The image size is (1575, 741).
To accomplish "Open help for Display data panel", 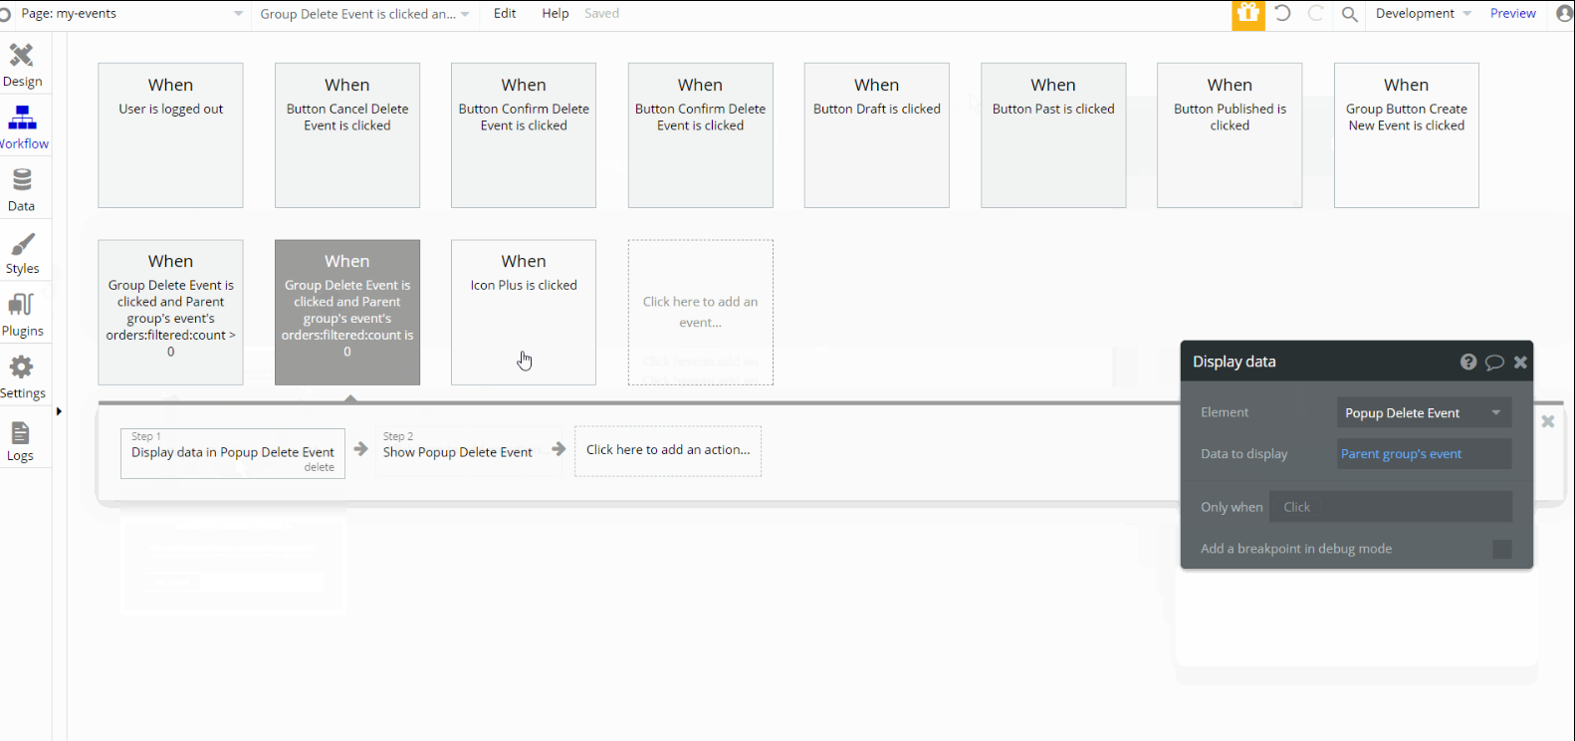I will 1468,362.
